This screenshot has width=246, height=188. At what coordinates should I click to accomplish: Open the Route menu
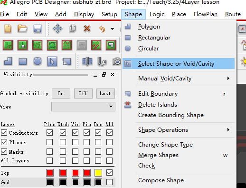point(233,14)
